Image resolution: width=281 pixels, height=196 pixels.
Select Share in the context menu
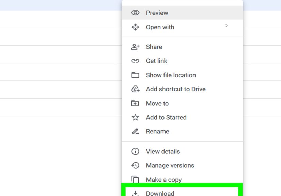click(182, 47)
